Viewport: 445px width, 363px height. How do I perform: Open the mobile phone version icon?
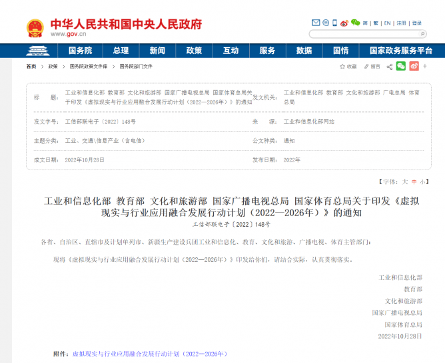point(335,23)
